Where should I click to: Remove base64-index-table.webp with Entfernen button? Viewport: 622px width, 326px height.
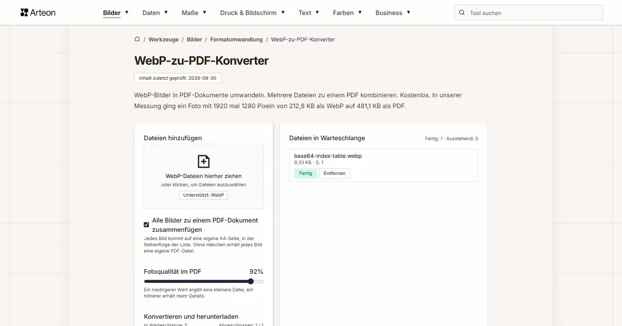point(334,173)
